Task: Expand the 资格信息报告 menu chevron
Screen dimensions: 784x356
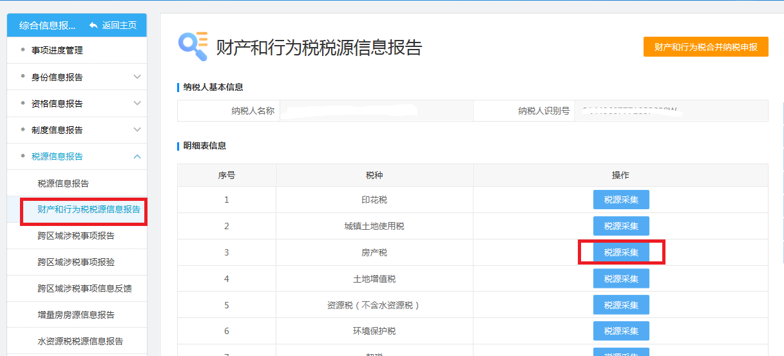Action: pos(137,103)
